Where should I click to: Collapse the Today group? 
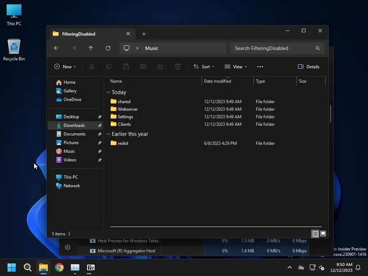pos(108,92)
